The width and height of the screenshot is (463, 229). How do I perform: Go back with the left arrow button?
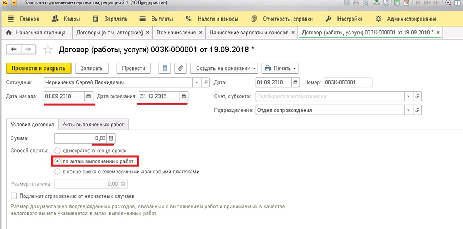pos(13,49)
